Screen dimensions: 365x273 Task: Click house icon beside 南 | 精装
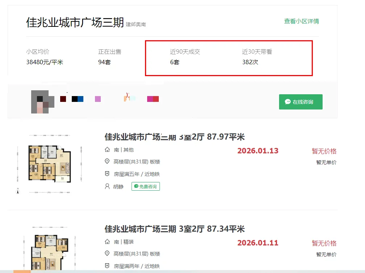pos(107,241)
